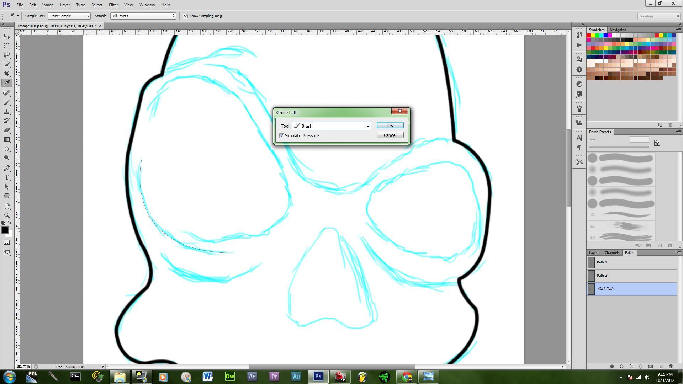The height and width of the screenshot is (384, 683).
Task: Open the Sample Size dropdown
Action: [69, 16]
